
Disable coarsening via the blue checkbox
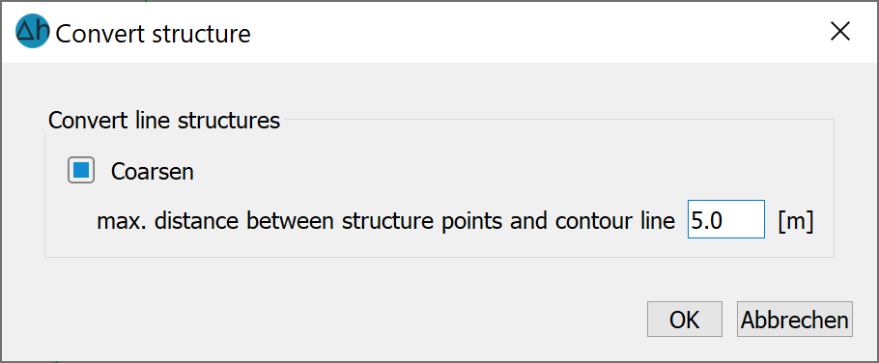coord(81,170)
